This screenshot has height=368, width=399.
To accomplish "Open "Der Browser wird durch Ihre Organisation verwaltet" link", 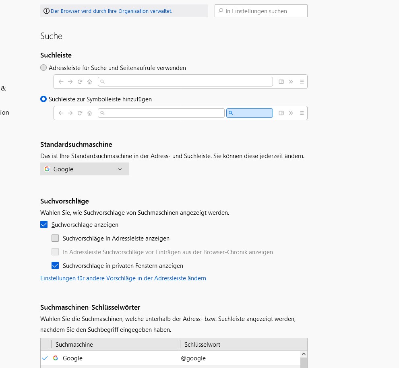I will tap(112, 11).
